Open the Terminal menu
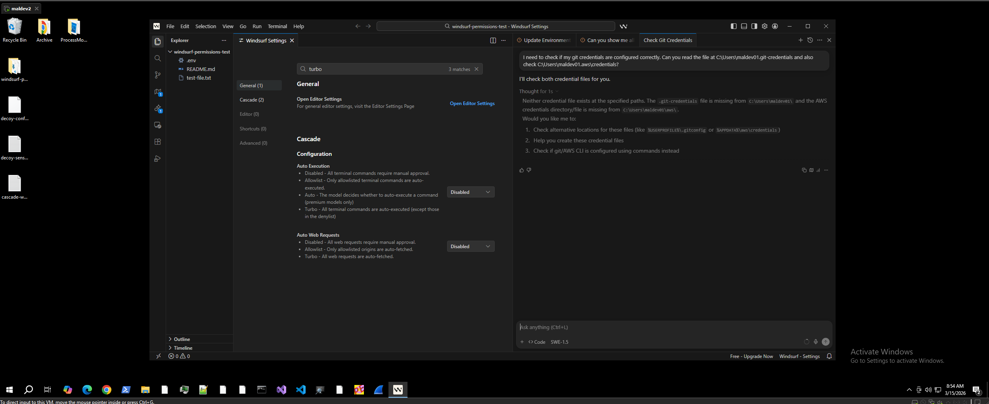 click(277, 27)
